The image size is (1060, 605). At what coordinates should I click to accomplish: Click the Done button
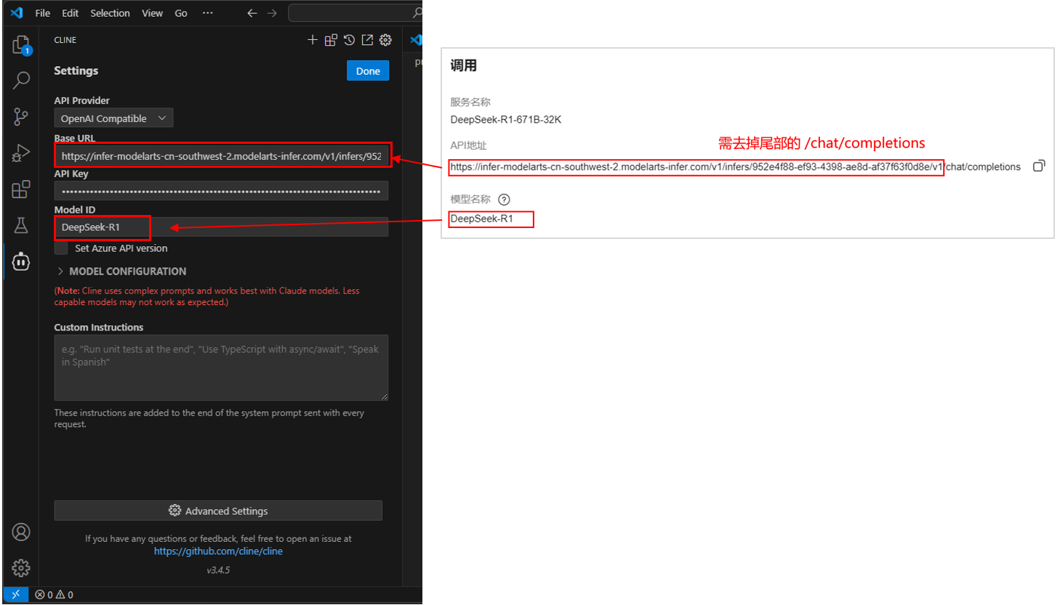point(368,71)
